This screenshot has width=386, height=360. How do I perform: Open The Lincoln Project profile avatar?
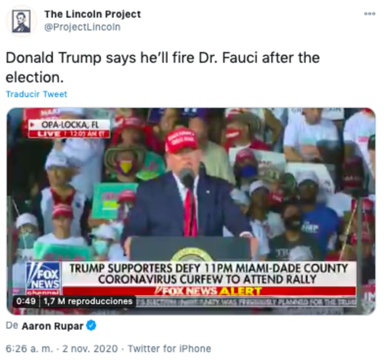click(22, 21)
